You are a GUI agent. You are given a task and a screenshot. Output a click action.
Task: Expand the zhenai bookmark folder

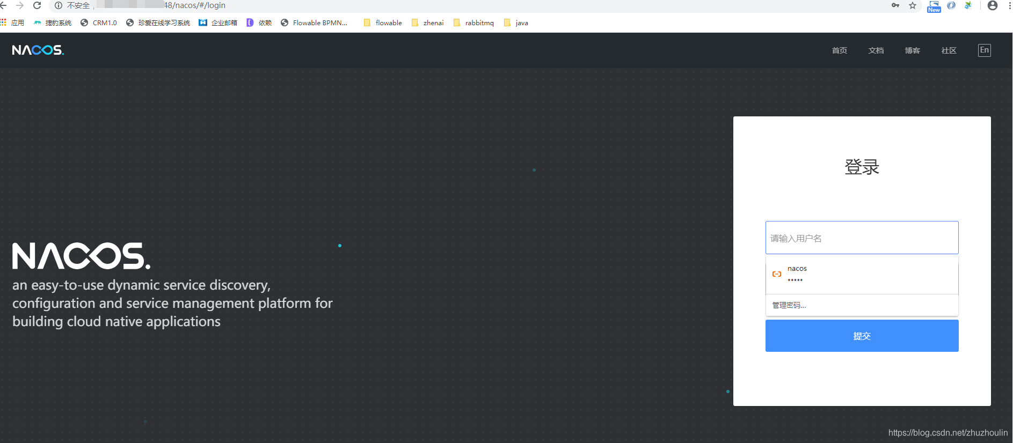pos(427,23)
